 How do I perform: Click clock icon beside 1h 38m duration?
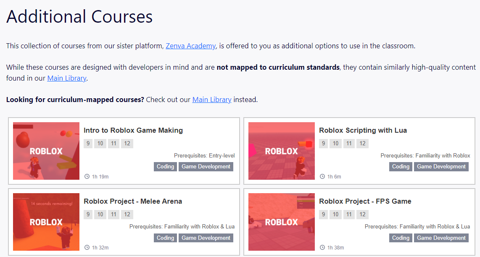322,247
